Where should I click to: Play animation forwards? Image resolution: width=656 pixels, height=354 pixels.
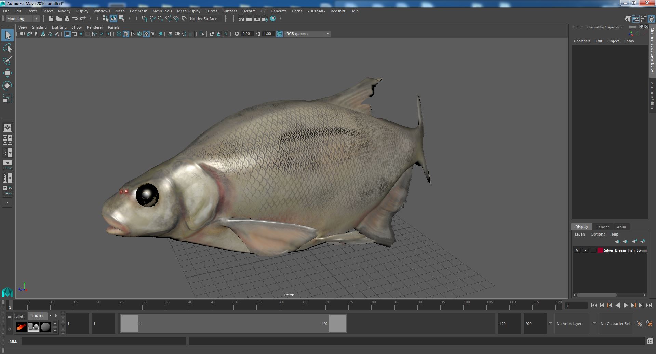625,306
